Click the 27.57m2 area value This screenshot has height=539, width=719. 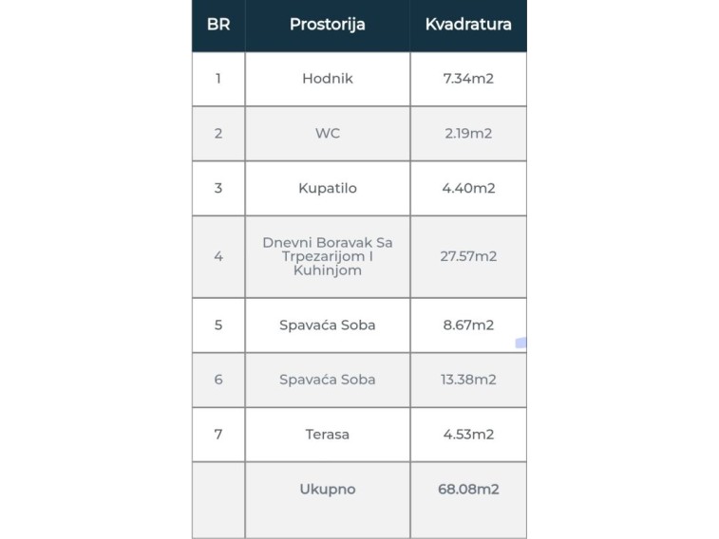point(468,256)
